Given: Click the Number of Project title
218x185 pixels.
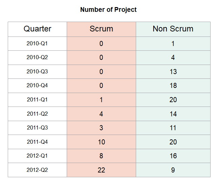Looking at the screenshot, I should (108, 10).
